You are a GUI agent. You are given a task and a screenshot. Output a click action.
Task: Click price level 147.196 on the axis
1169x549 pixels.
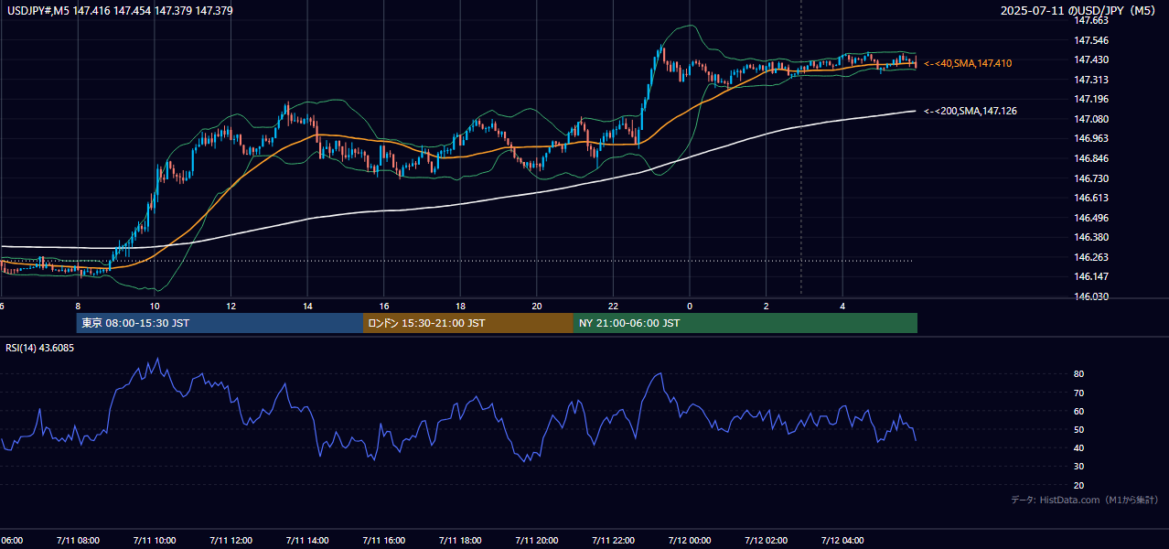click(x=1092, y=99)
